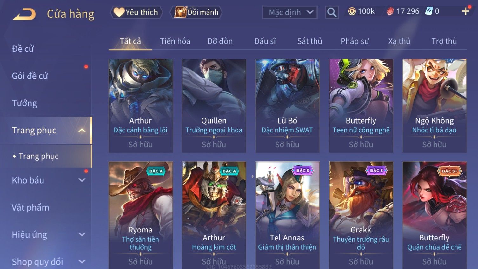Click the back arrow icon
Screen dimensions: 478x269
tap(24, 14)
